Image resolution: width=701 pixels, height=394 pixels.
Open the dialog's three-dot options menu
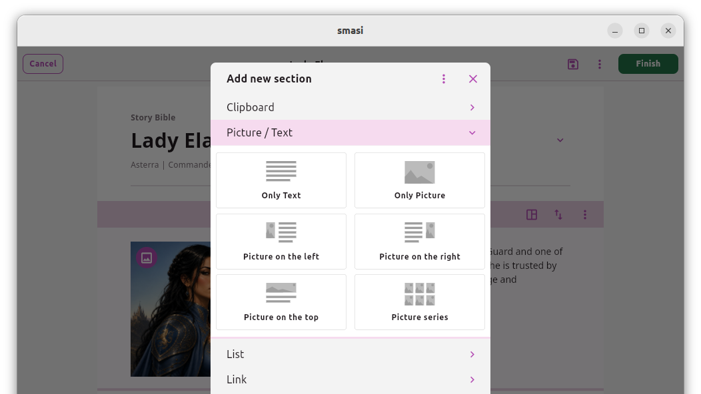tap(444, 79)
